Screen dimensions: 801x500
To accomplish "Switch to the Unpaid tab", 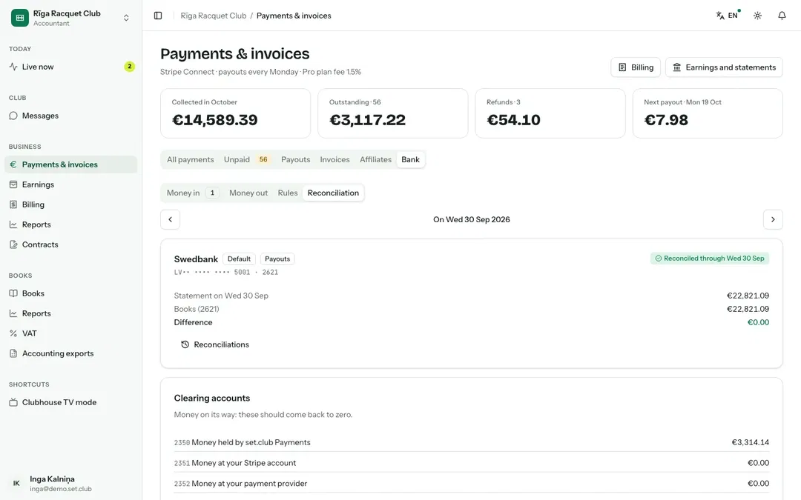I will (x=247, y=160).
